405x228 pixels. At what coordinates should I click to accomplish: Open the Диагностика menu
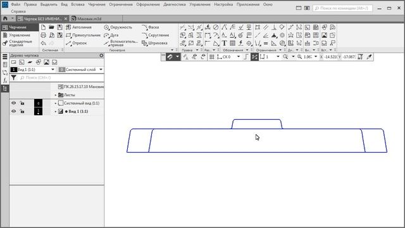(175, 4)
